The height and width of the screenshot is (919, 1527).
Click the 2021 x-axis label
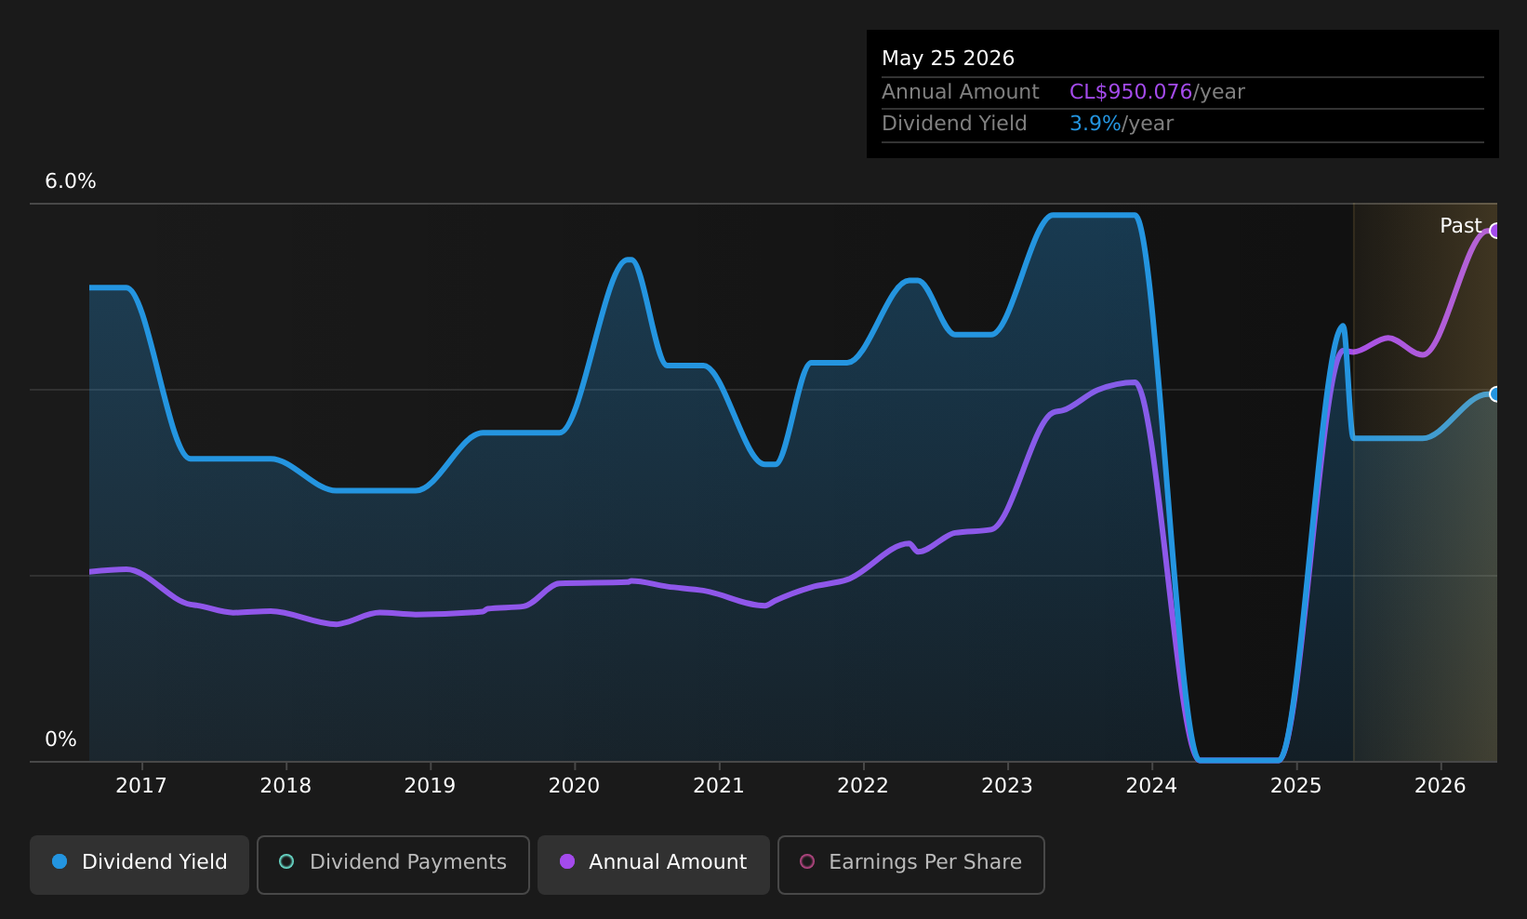(x=719, y=786)
